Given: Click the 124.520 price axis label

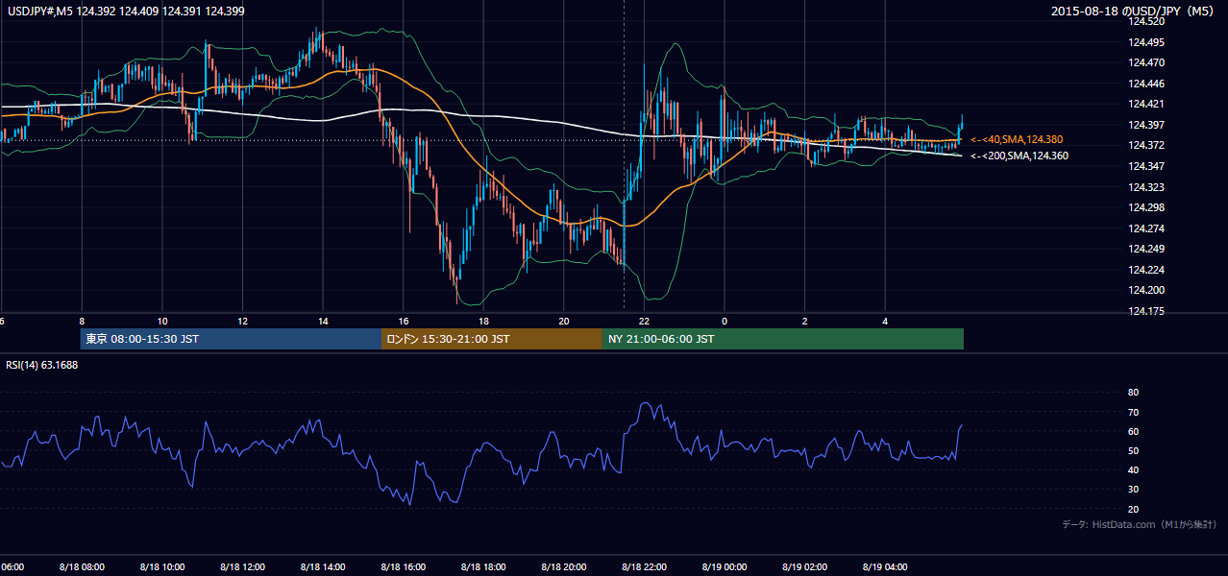Looking at the screenshot, I should (x=1147, y=21).
